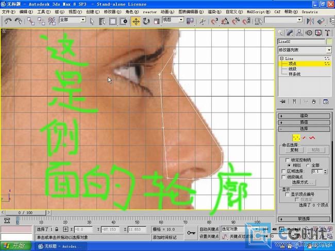Select 线段 in the modifier stack
335x251 pixels.
(x=293, y=69)
